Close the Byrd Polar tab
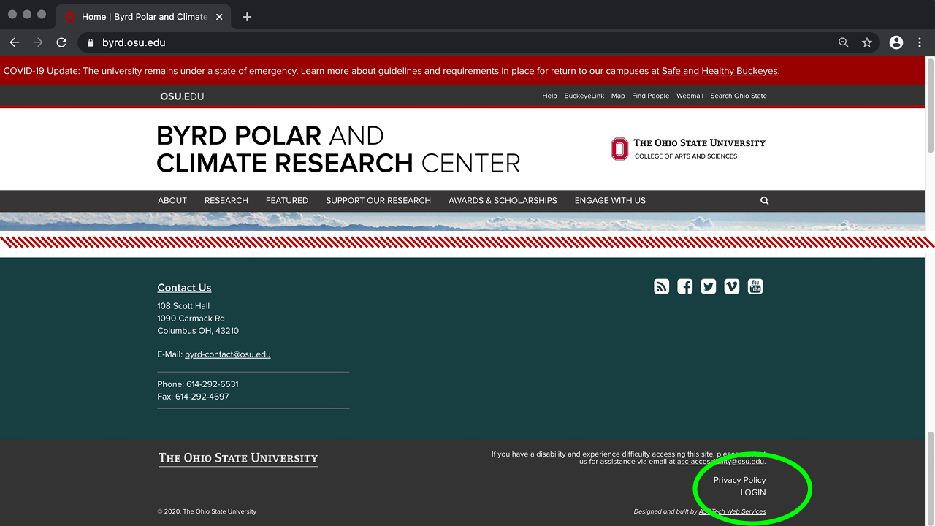 tap(219, 16)
